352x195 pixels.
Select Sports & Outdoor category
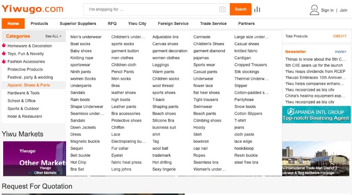pyautogui.click(x=23, y=108)
